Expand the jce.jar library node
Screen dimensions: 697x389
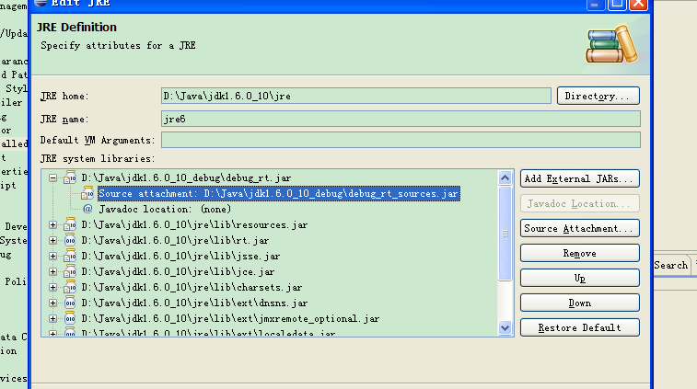pyautogui.click(x=52, y=272)
